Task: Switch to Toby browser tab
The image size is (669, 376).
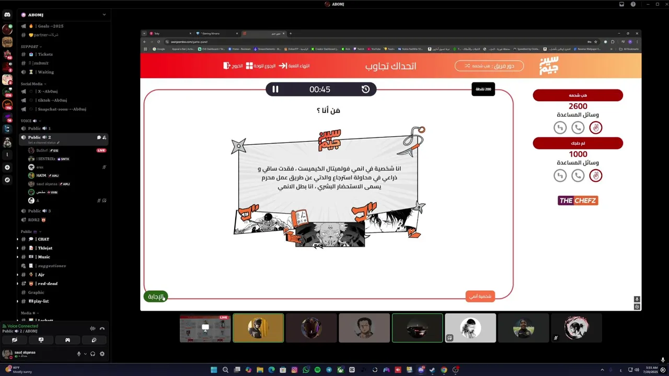Action: (x=170, y=33)
